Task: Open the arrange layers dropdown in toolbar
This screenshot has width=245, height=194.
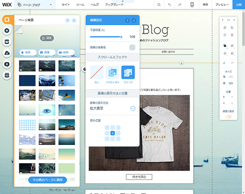Action: 225,46
